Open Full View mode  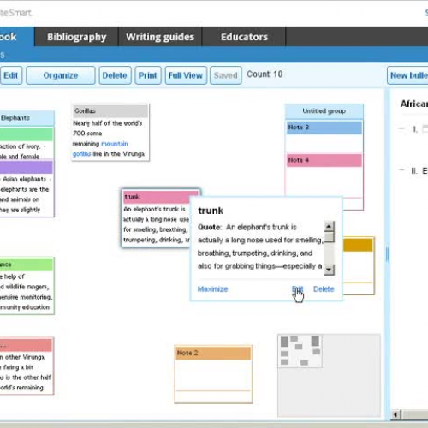pos(186,75)
